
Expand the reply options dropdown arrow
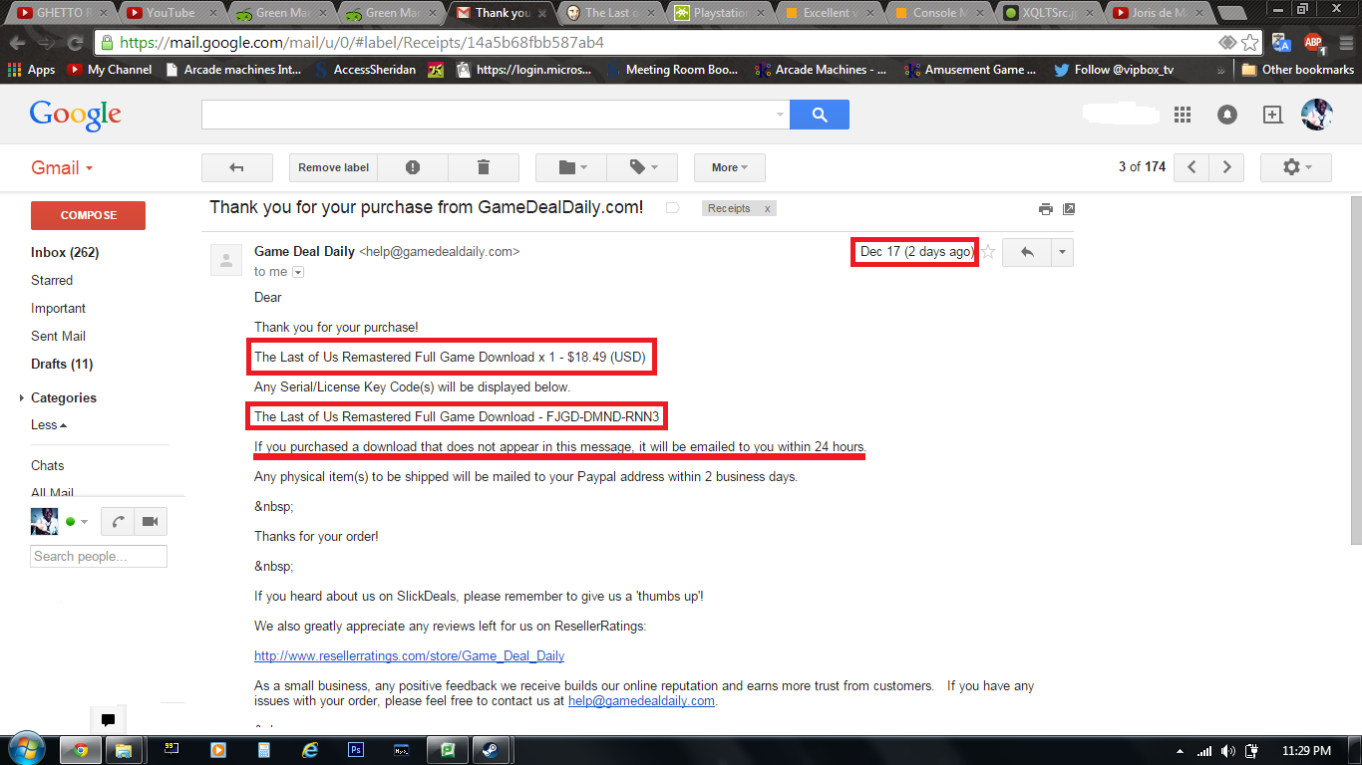[x=1062, y=252]
